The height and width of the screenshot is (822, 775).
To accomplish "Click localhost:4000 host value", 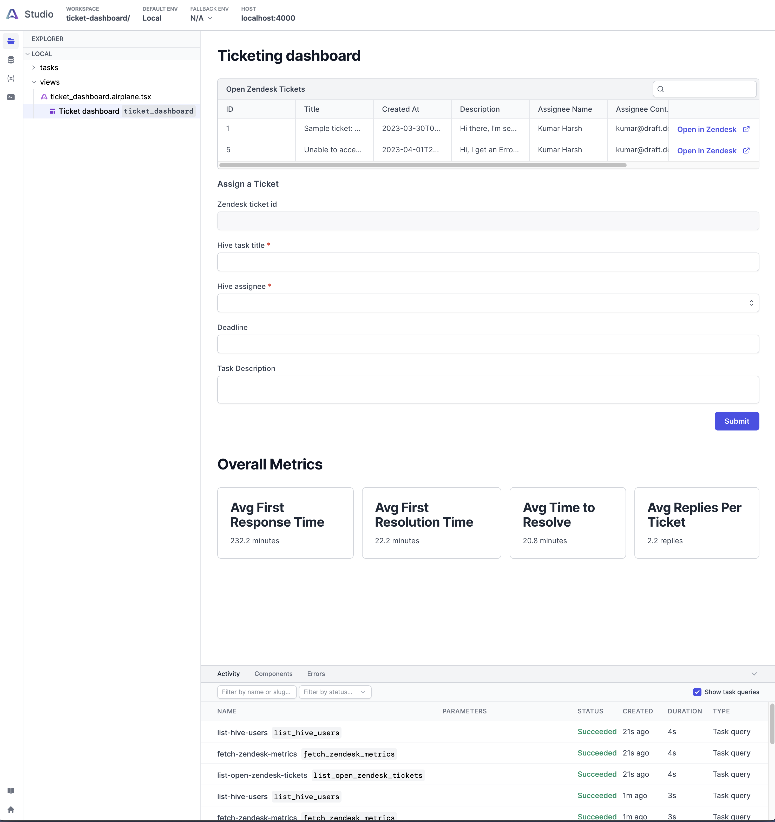I will (x=268, y=18).
